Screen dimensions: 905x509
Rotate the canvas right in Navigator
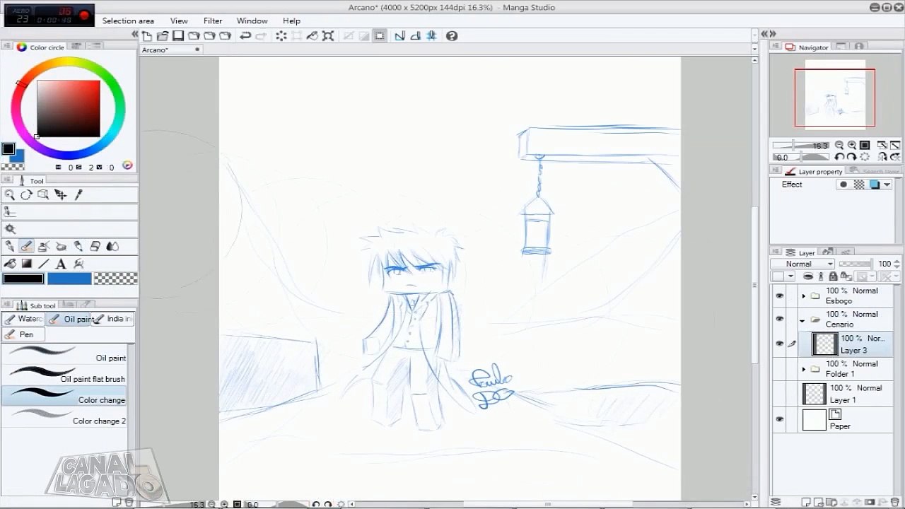pos(851,157)
